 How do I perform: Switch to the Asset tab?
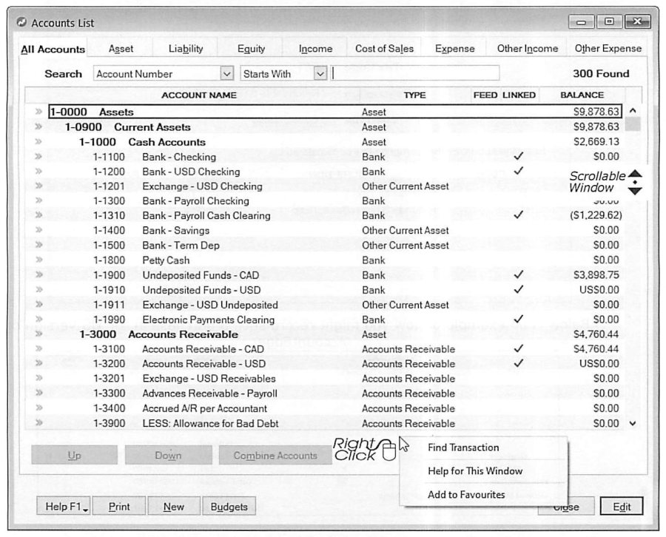click(121, 49)
